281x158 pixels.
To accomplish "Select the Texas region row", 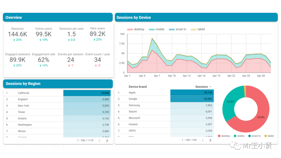I will coord(57,112).
